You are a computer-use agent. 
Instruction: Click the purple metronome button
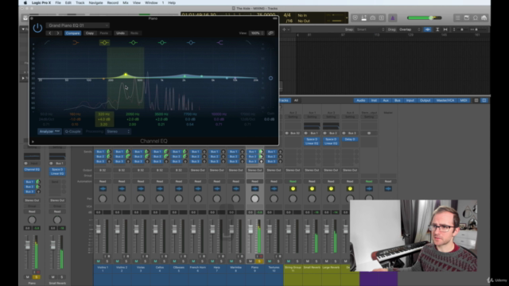coord(392,17)
